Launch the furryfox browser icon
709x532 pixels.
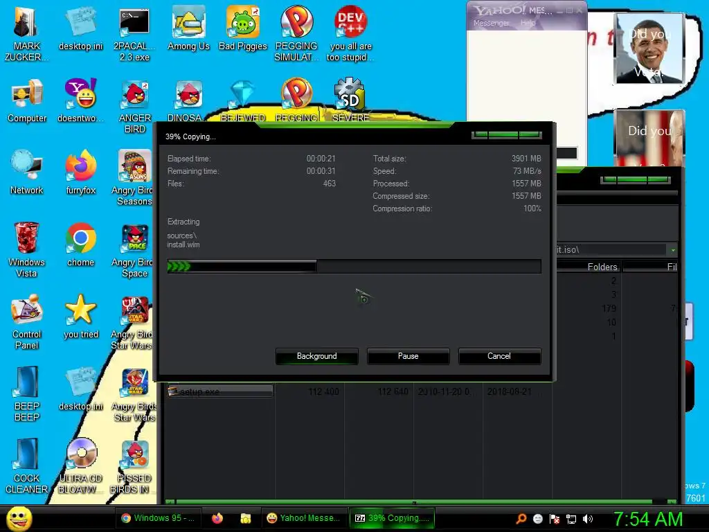coord(80,172)
